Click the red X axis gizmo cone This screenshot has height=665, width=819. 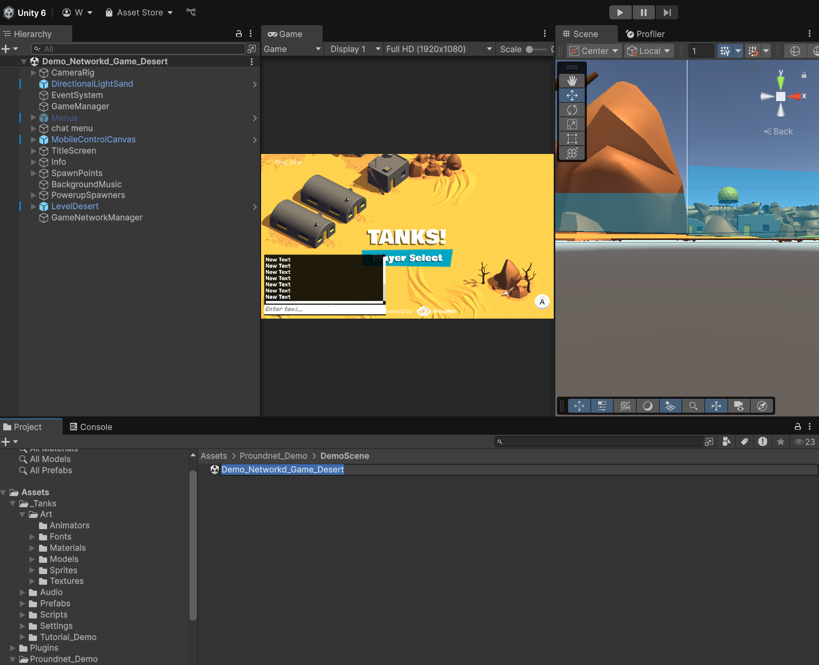coord(794,96)
